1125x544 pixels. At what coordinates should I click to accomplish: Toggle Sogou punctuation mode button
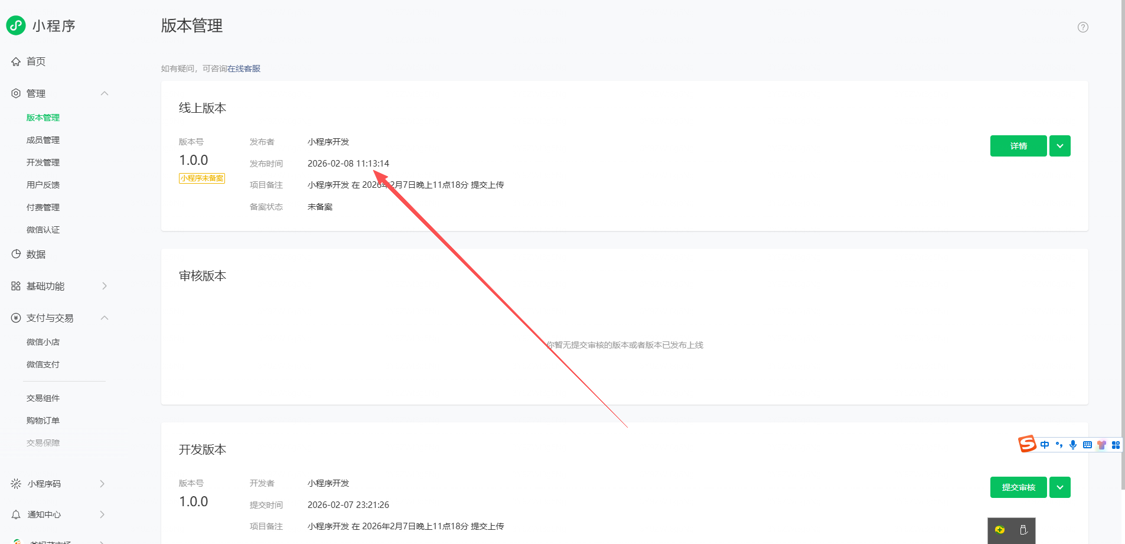click(x=1059, y=445)
